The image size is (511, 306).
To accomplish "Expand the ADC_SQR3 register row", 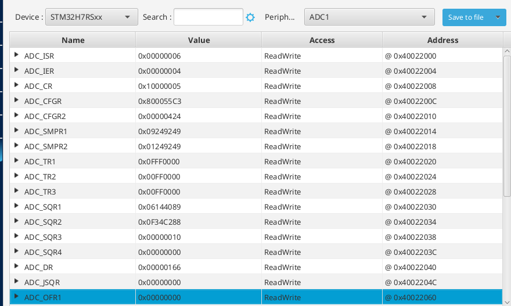I will pyautogui.click(x=16, y=236).
